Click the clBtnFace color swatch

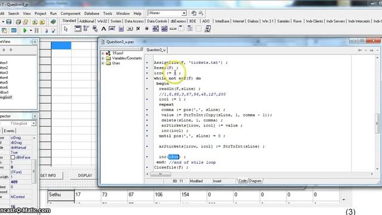pyautogui.click(x=13, y=158)
